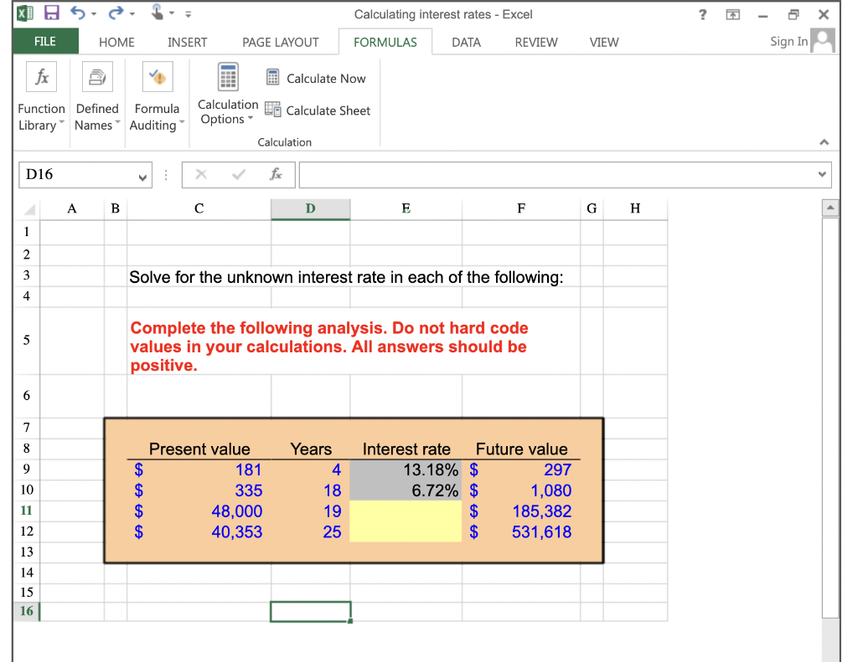This screenshot has height=662, width=858.
Task: Click the vertical scrollbar up arrow
Action: click(830, 208)
